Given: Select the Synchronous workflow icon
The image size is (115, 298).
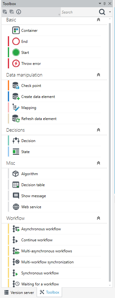Looking at the screenshot, I should coord(15,273).
